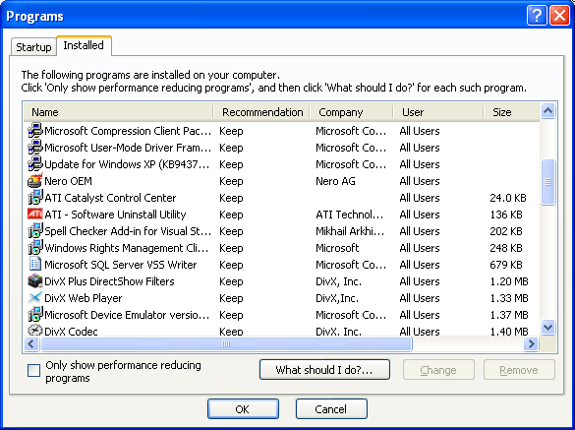Image resolution: width=575 pixels, height=430 pixels.
Task: Click the vertical scrollbar up arrow
Action: (x=547, y=110)
